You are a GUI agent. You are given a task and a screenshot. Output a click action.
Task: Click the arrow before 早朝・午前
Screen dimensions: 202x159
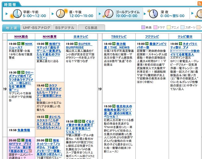tap(7, 14)
